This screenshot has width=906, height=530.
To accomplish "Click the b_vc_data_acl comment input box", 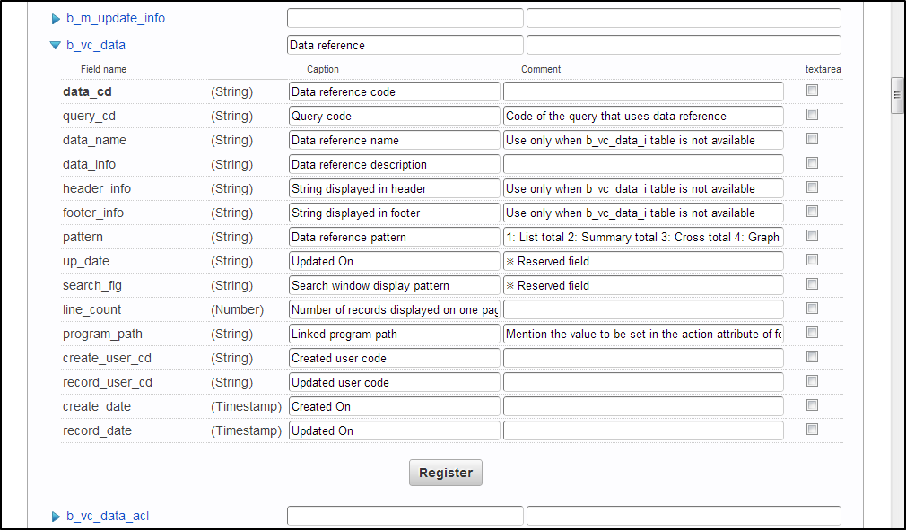I will pyautogui.click(x=683, y=516).
